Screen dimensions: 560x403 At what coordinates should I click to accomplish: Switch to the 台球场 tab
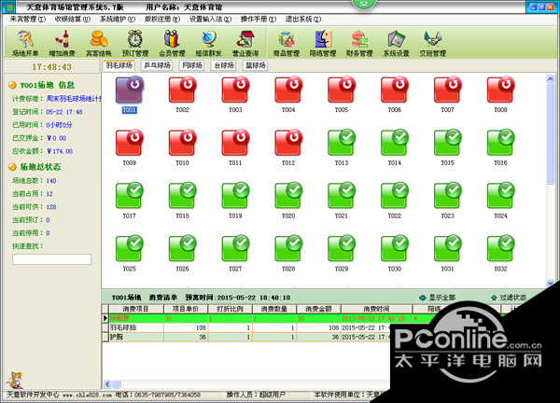pyautogui.click(x=224, y=65)
